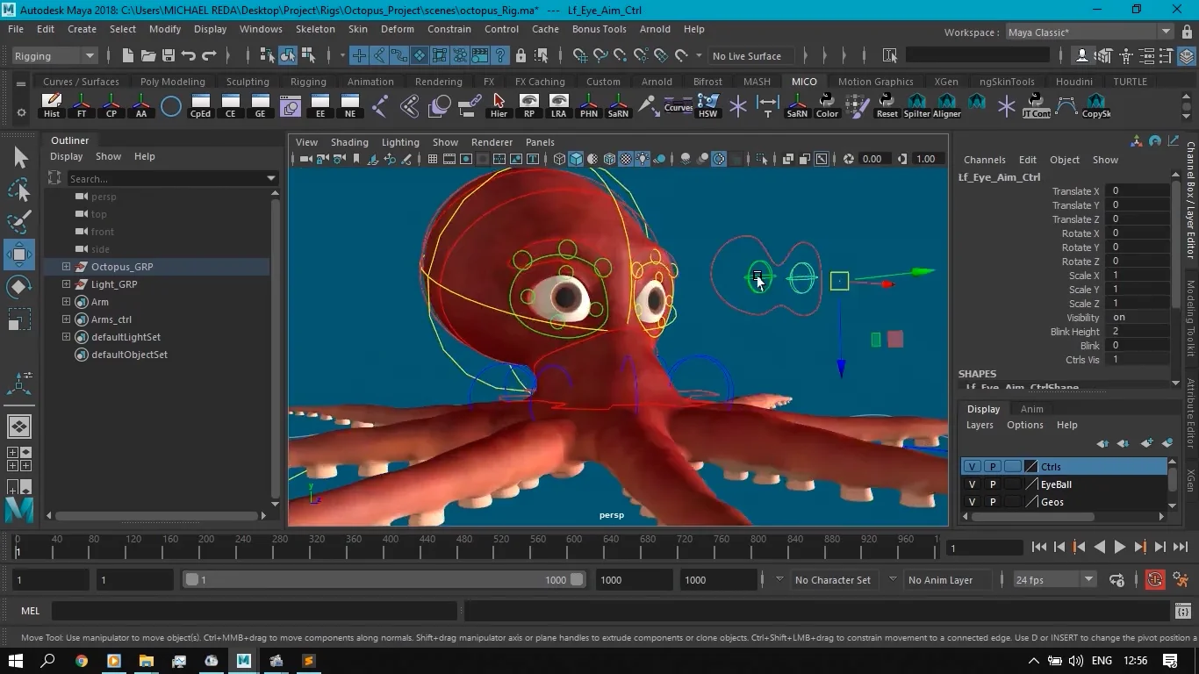The width and height of the screenshot is (1199, 674).
Task: Choose the Paint selection tool
Action: [19, 221]
